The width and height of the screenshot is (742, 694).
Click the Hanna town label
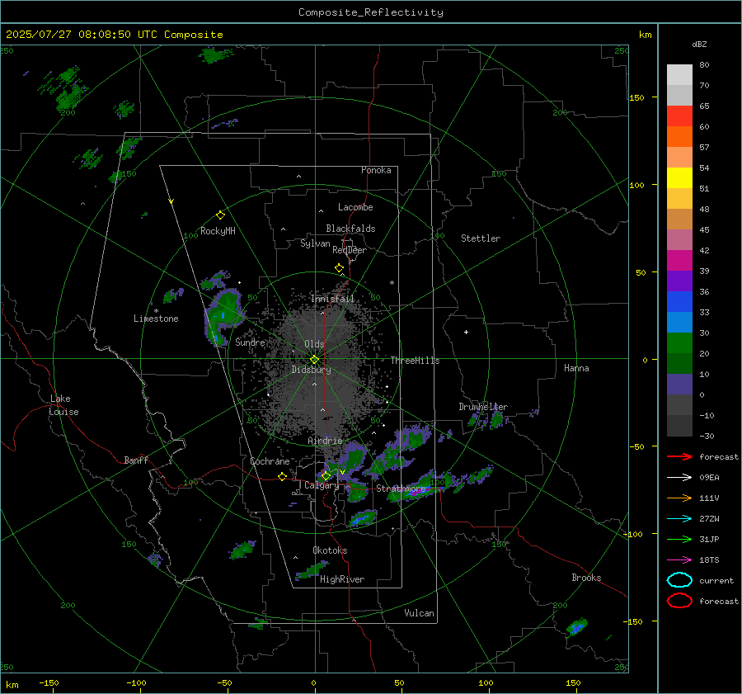576,368
